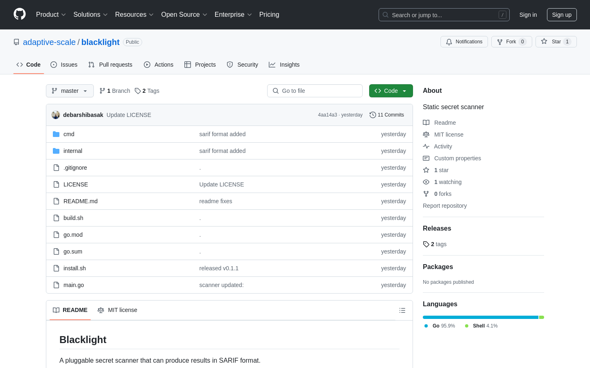This screenshot has height=368, width=590.
Task: Click the Notifications button
Action: [464, 42]
